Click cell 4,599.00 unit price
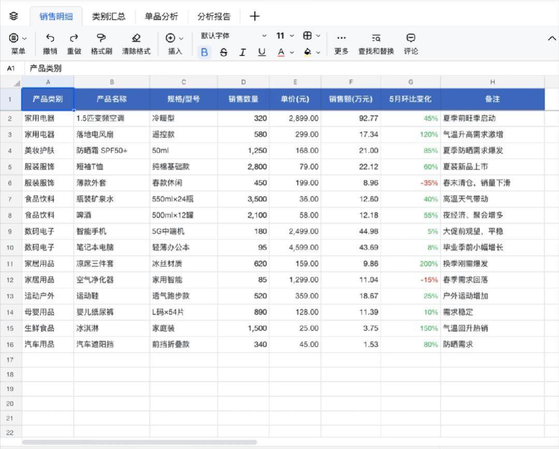This screenshot has height=449, width=559. coord(295,247)
